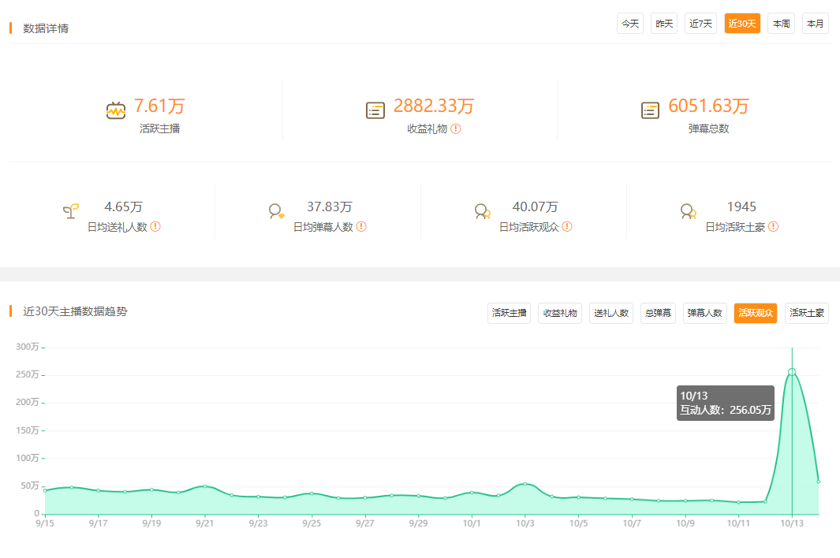Click the user icon beside 日均活跃土豪
The image size is (840, 558).
click(x=688, y=211)
